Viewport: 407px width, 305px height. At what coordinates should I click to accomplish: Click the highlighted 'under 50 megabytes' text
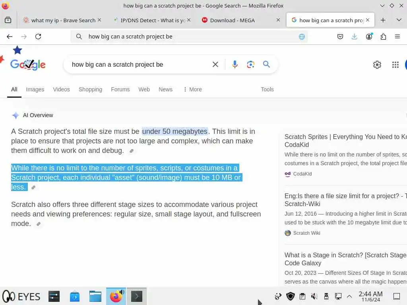tap(175, 131)
